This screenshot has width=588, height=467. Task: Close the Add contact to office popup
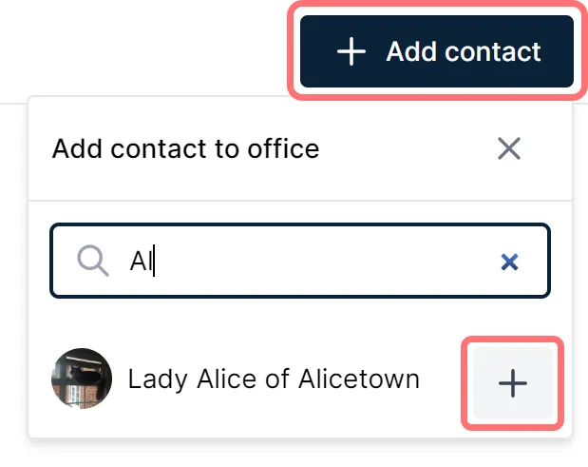pos(509,148)
